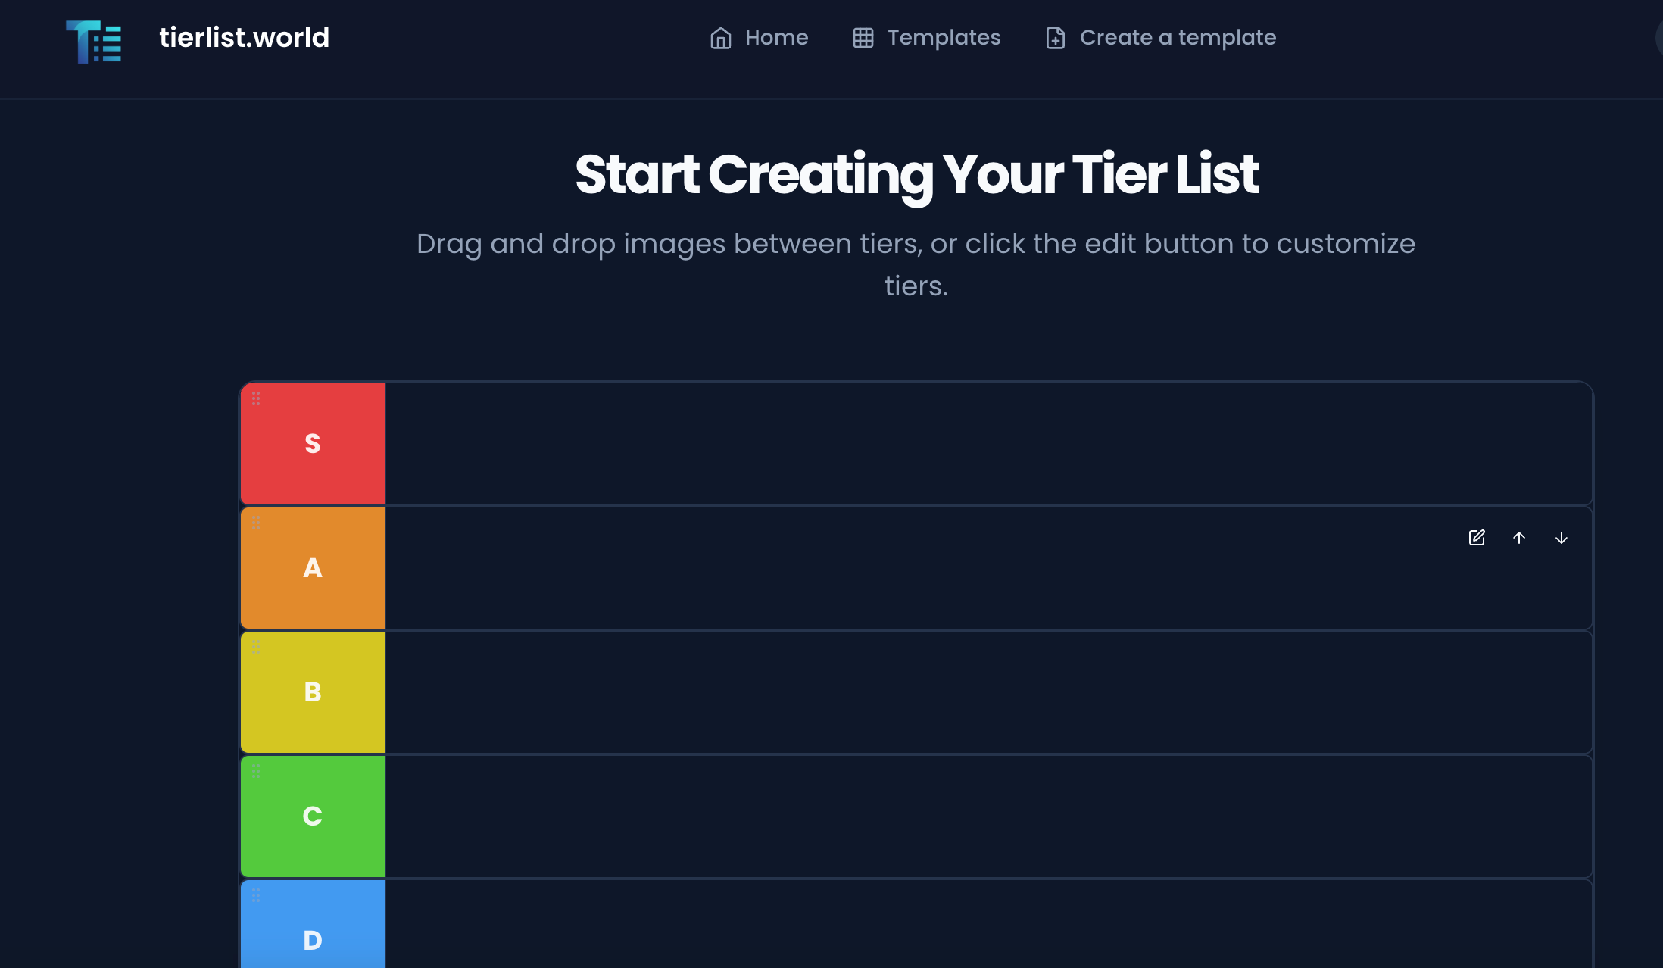Click the drag handle on A tier
Viewport: 1663px width, 968px height.
256,523
